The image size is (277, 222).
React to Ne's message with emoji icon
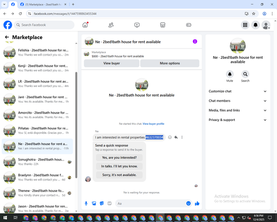point(170,137)
